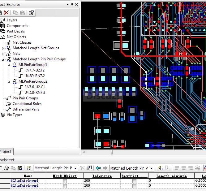The width and height of the screenshot is (206, 191).
Task: Click the printer icon in spreadsheet toolbar
Action: [x=6, y=168]
